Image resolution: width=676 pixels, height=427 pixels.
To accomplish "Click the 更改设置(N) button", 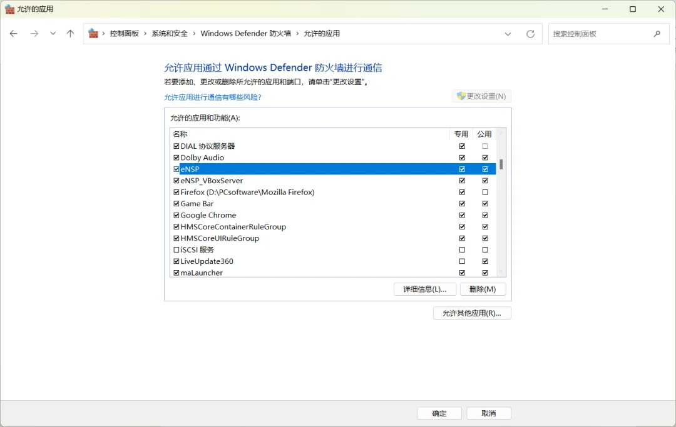I will point(481,96).
